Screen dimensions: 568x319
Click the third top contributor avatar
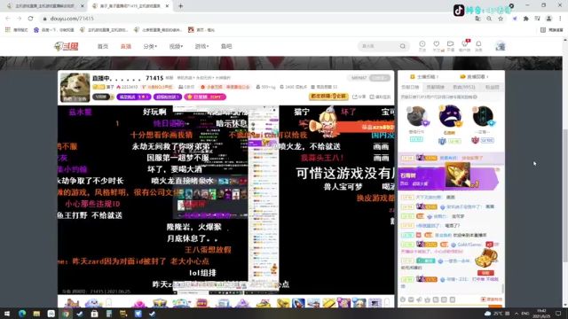click(x=483, y=116)
